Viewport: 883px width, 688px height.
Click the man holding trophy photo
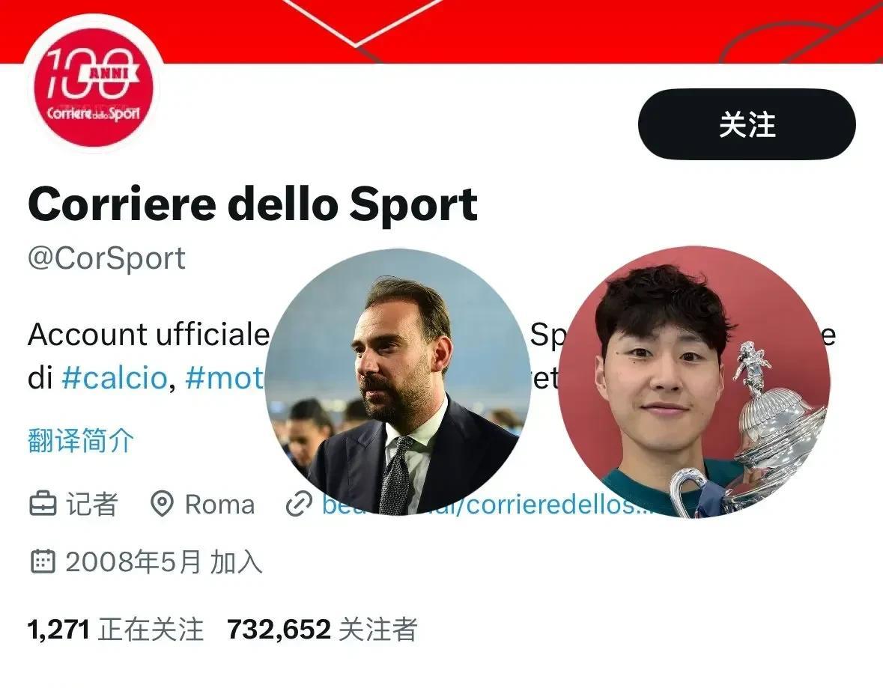(694, 382)
